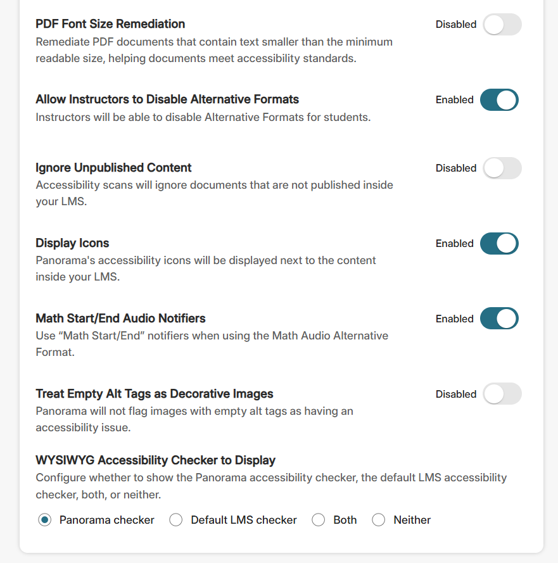Click the Allow Instructors heading text
Screen dimensions: 558x563
pyautogui.click(x=167, y=99)
